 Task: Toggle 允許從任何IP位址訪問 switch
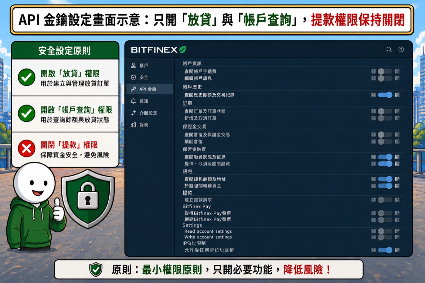[385, 250]
